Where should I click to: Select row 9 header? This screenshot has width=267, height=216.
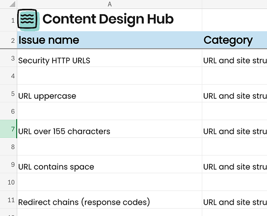pyautogui.click(x=8, y=164)
